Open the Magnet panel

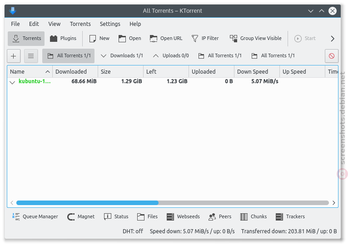point(81,216)
